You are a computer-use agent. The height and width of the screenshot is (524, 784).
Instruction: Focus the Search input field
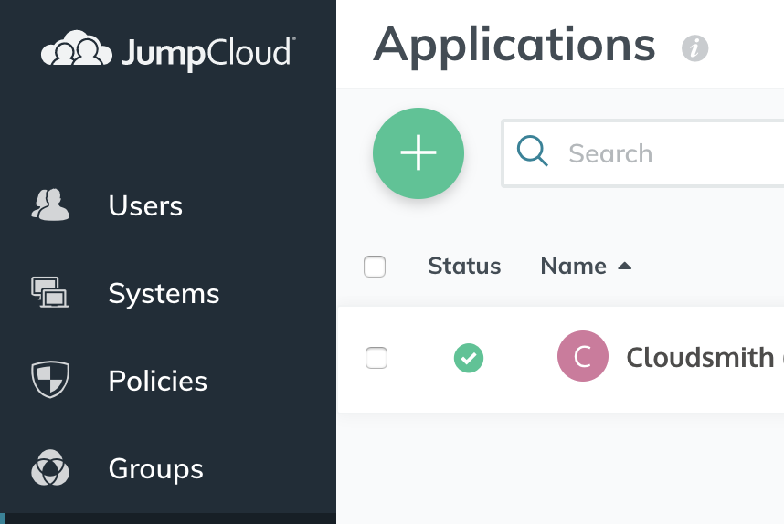(643, 153)
